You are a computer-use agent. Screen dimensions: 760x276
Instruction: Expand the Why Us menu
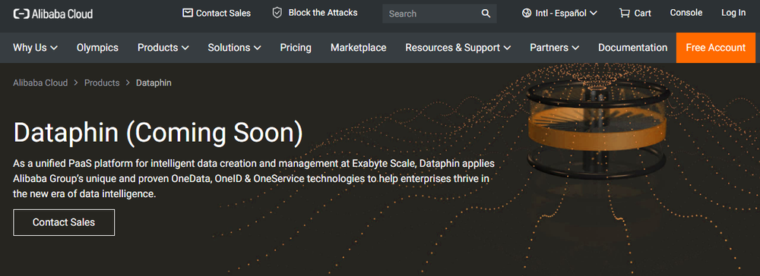pos(36,47)
